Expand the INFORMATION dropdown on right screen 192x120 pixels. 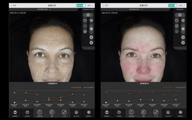point(136,9)
